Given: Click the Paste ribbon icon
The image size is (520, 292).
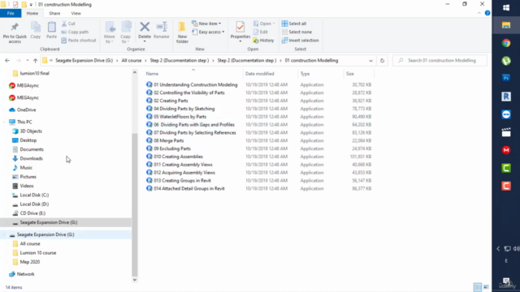Looking at the screenshot, I should point(51,31).
